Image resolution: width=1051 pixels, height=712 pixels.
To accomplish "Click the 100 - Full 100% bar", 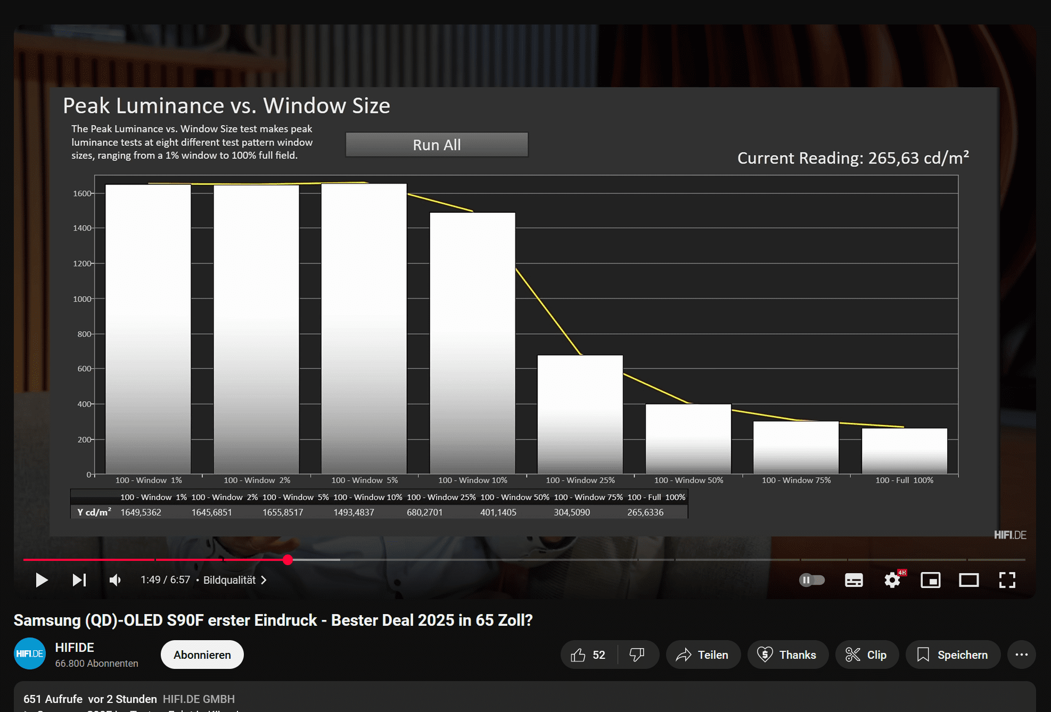I will (905, 451).
